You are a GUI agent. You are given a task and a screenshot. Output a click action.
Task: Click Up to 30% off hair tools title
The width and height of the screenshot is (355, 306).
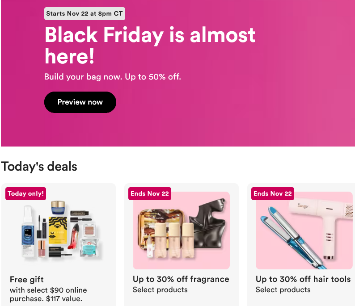point(303,279)
